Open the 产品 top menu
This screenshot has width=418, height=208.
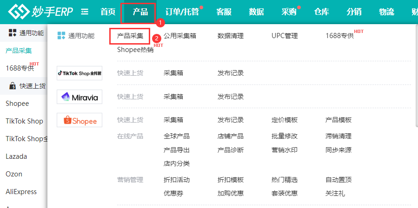[x=140, y=12]
